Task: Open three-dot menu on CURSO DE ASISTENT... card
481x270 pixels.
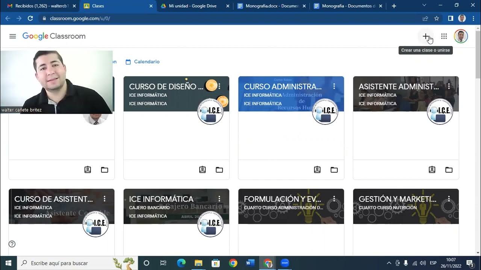Action: point(104,199)
